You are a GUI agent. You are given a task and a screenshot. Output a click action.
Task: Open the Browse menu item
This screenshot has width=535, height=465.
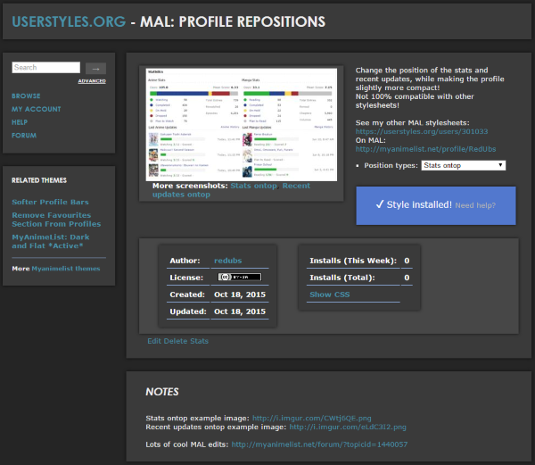[x=26, y=95]
